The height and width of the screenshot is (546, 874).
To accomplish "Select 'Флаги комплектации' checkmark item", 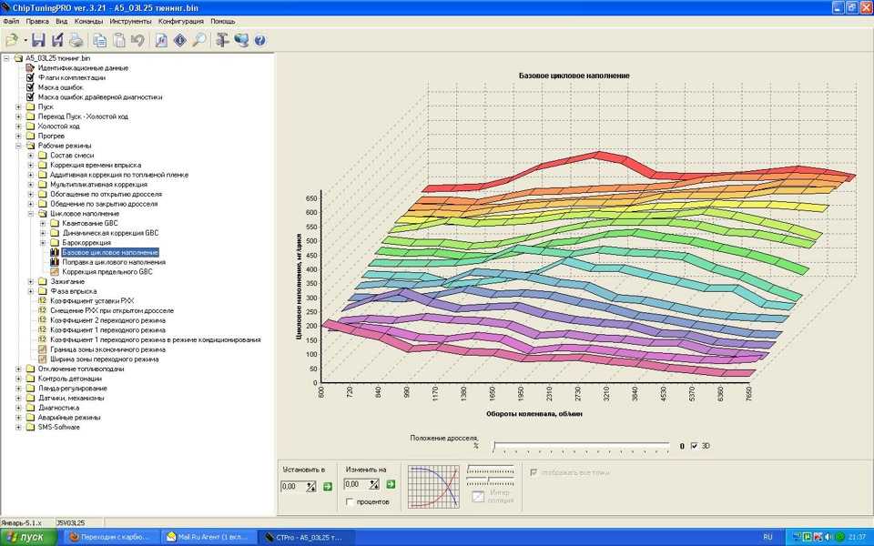I will point(70,77).
